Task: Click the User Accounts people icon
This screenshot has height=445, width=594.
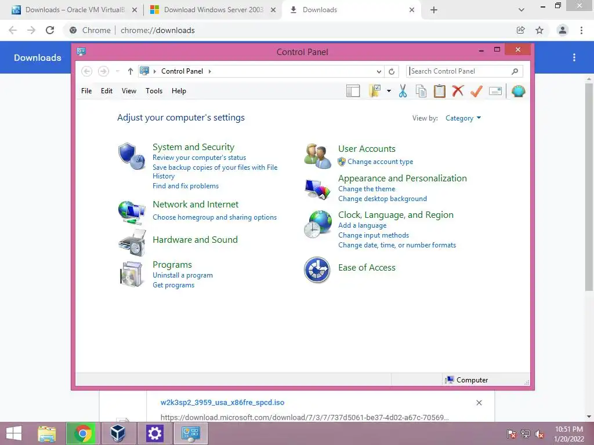Action: (317, 156)
